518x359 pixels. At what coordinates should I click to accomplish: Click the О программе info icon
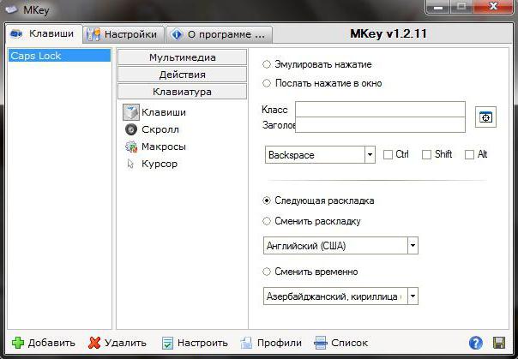(177, 34)
